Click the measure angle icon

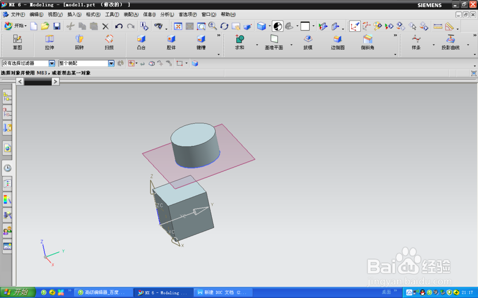coord(449,26)
